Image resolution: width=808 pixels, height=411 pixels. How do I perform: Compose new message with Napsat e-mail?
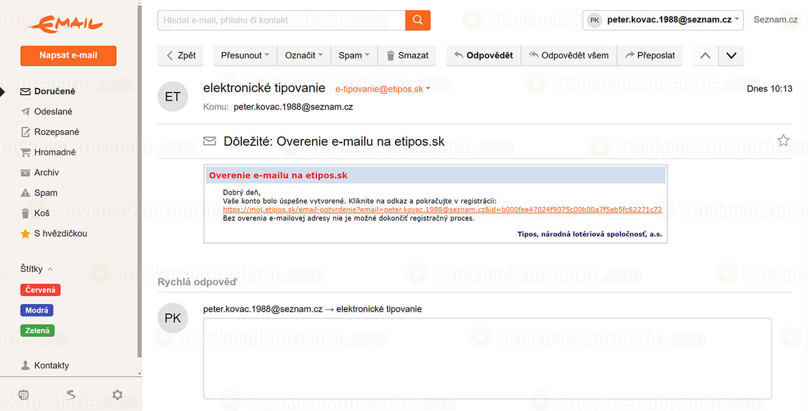tap(68, 56)
